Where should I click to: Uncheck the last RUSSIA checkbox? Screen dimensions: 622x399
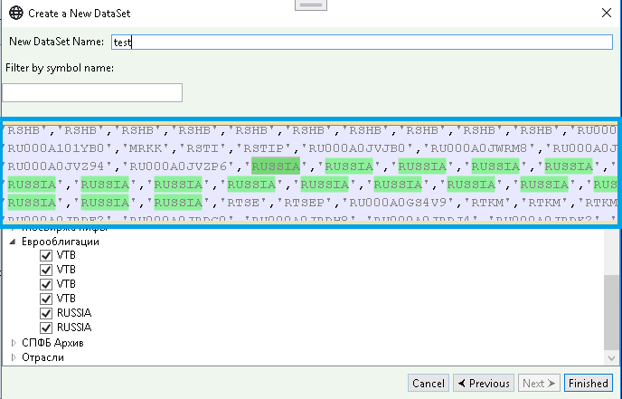pyautogui.click(x=46, y=328)
